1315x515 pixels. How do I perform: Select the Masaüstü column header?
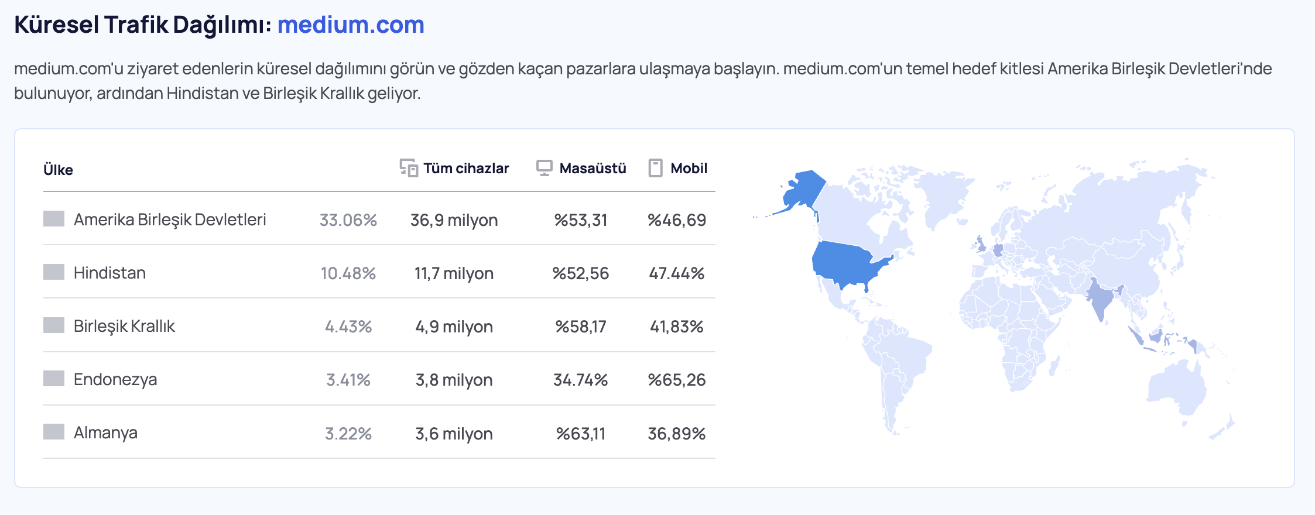click(x=593, y=169)
